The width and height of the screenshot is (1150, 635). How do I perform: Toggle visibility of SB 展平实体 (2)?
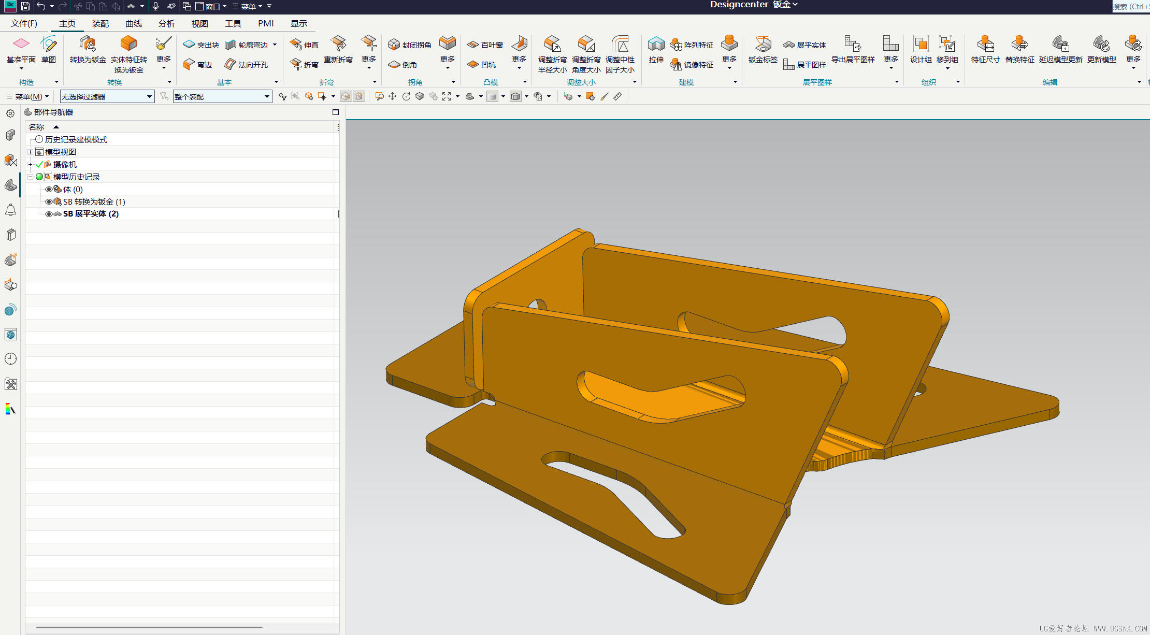tap(49, 214)
